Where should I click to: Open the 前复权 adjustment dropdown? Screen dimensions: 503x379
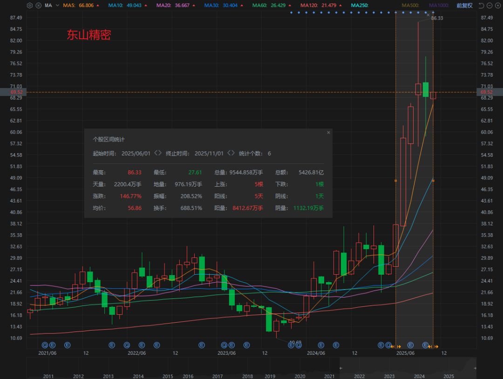click(x=464, y=6)
